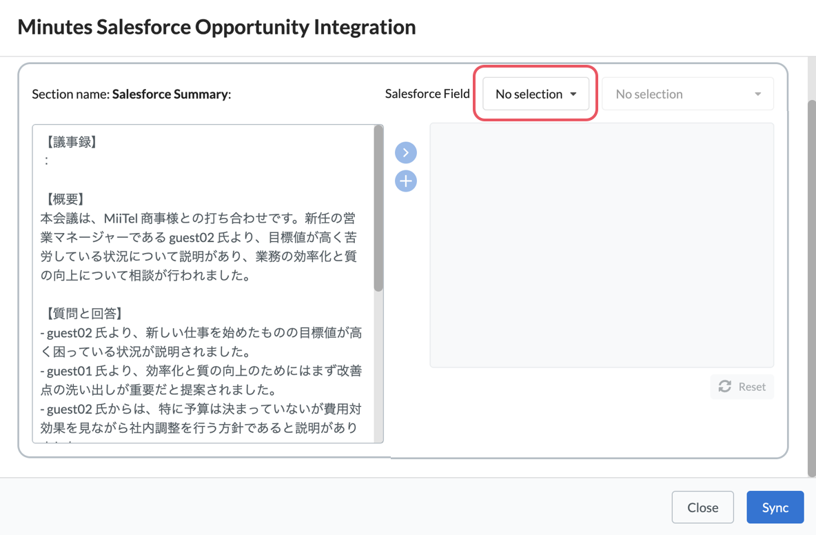Click the dialog's right-edge vertical scrollbar
This screenshot has height=535, width=816.
[x=812, y=289]
